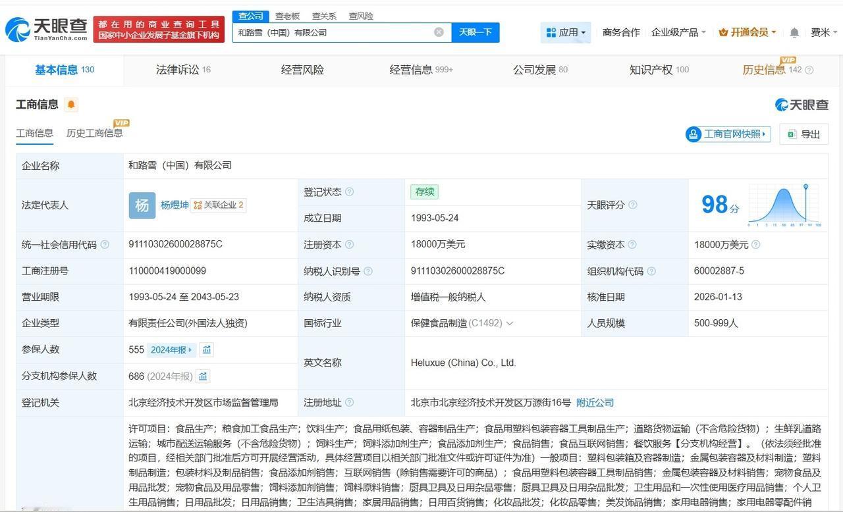Click help icon beside 历史信息 tab

click(809, 70)
